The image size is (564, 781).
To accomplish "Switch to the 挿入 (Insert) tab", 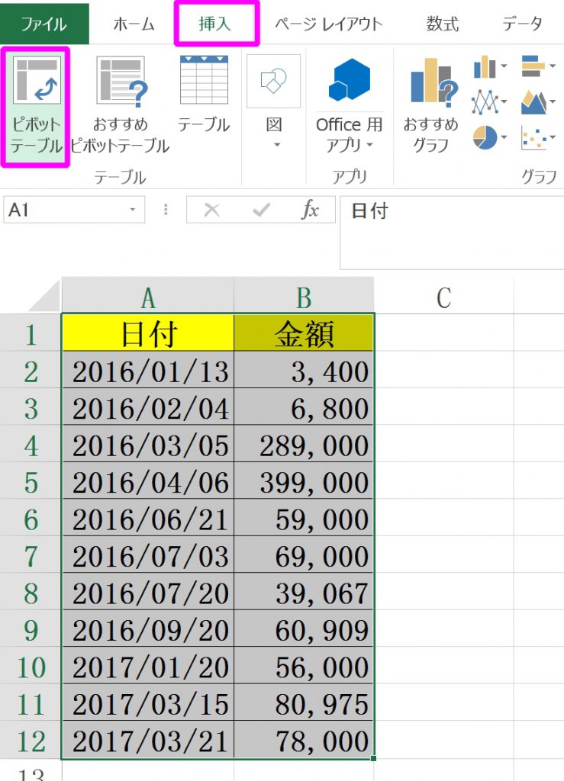I will [215, 24].
